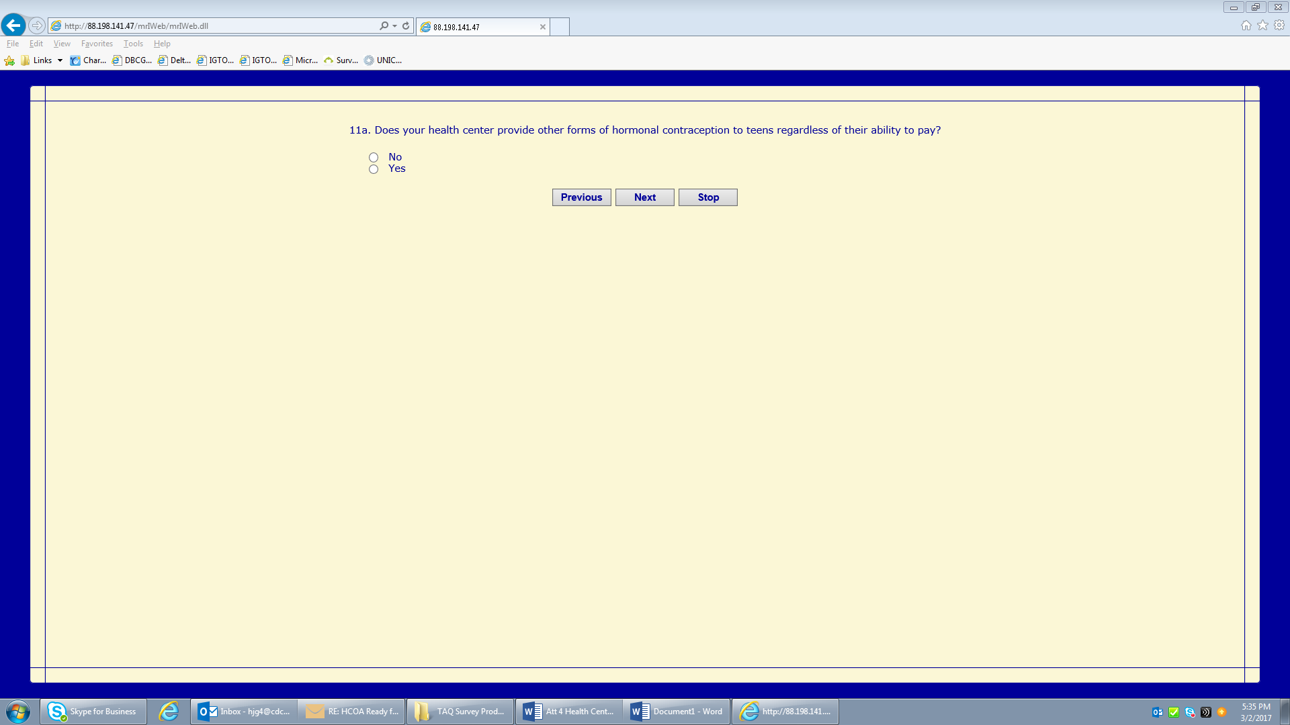This screenshot has height=725, width=1290.
Task: Open the Document1 Word taskbar item
Action: point(677,712)
